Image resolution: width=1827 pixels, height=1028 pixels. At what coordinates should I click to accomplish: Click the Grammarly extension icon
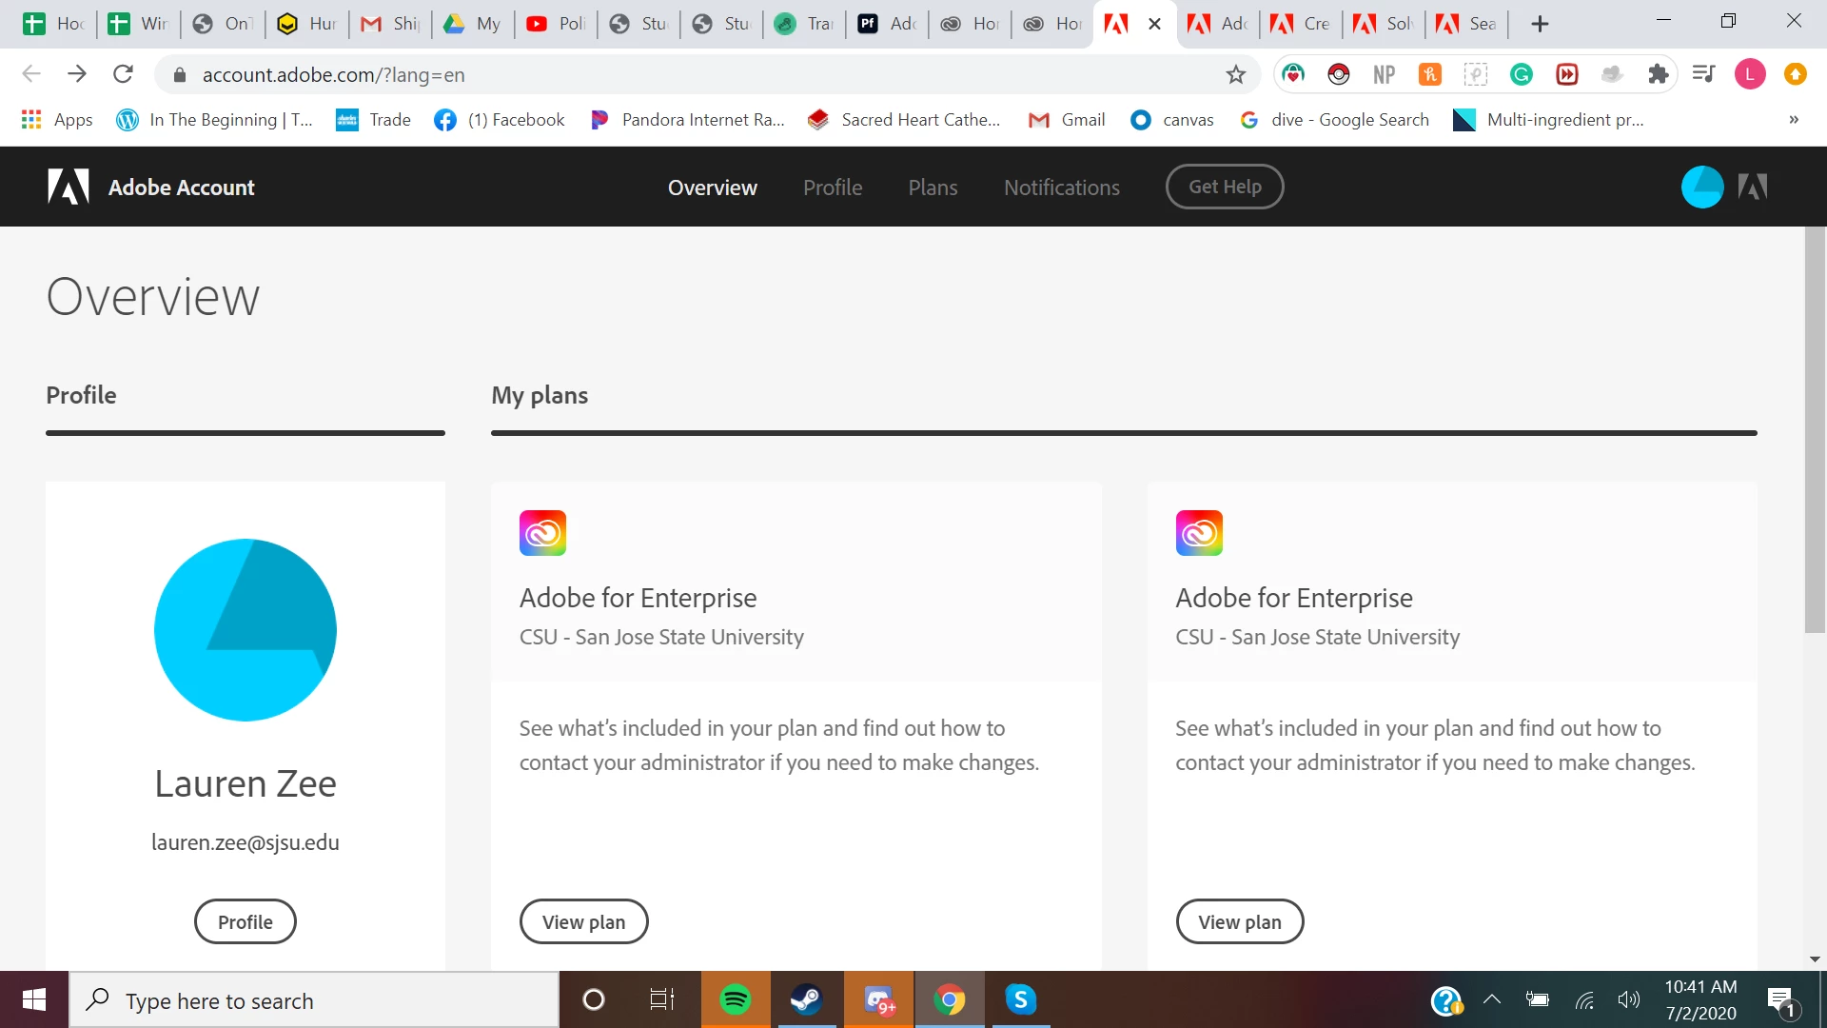[x=1521, y=74]
